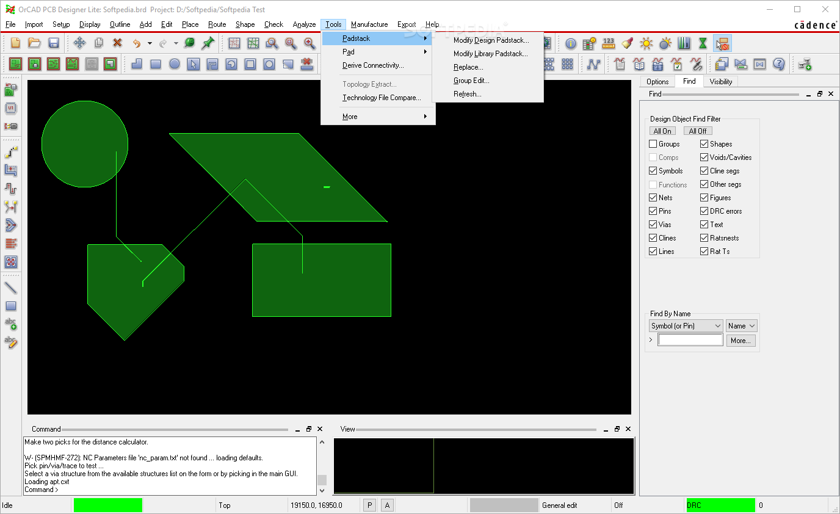Click the green hourglass icon
This screenshot has height=514, width=840.
703,43
